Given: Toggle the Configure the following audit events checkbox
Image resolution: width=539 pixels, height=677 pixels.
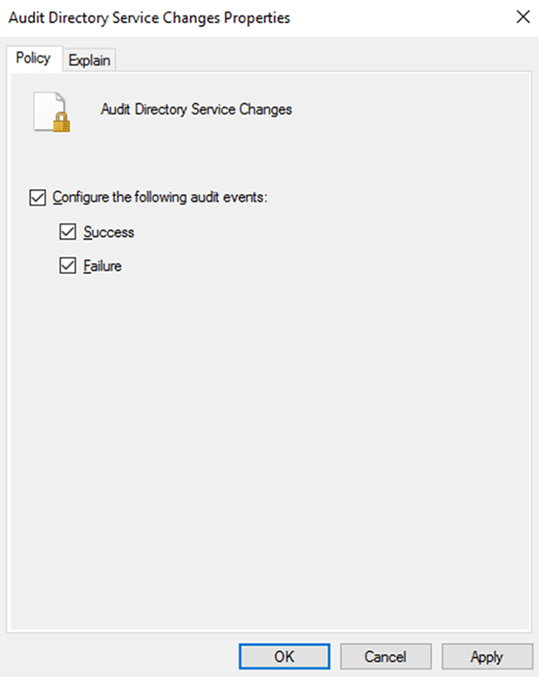Looking at the screenshot, I should tap(37, 198).
